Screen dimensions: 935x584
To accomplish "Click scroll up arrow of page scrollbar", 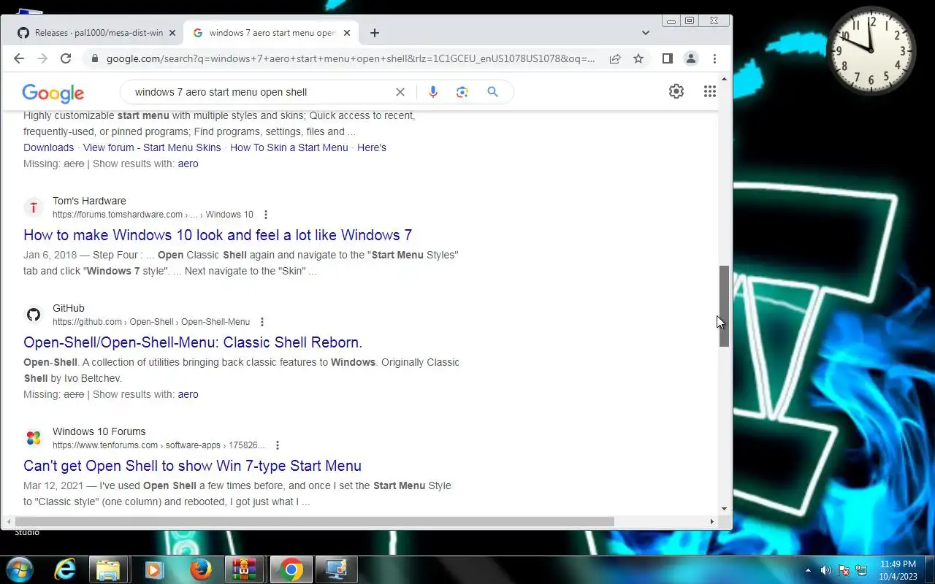I will (724, 78).
